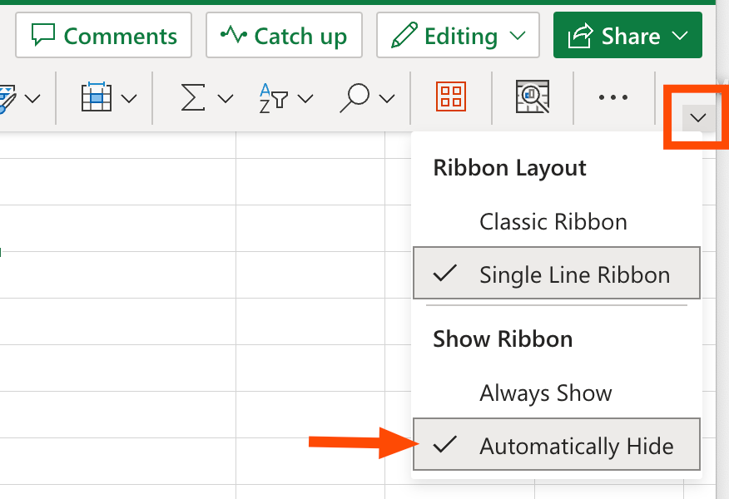Click the green Share button

tap(627, 35)
